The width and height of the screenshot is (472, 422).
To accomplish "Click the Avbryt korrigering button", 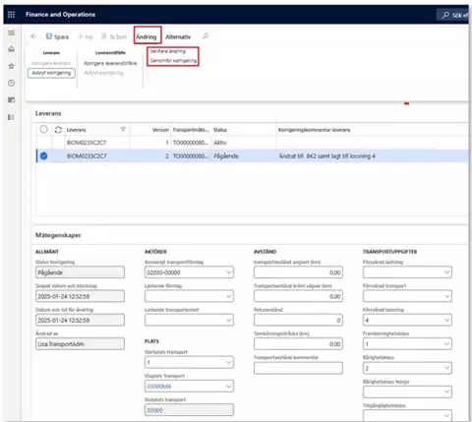I will click(x=51, y=73).
